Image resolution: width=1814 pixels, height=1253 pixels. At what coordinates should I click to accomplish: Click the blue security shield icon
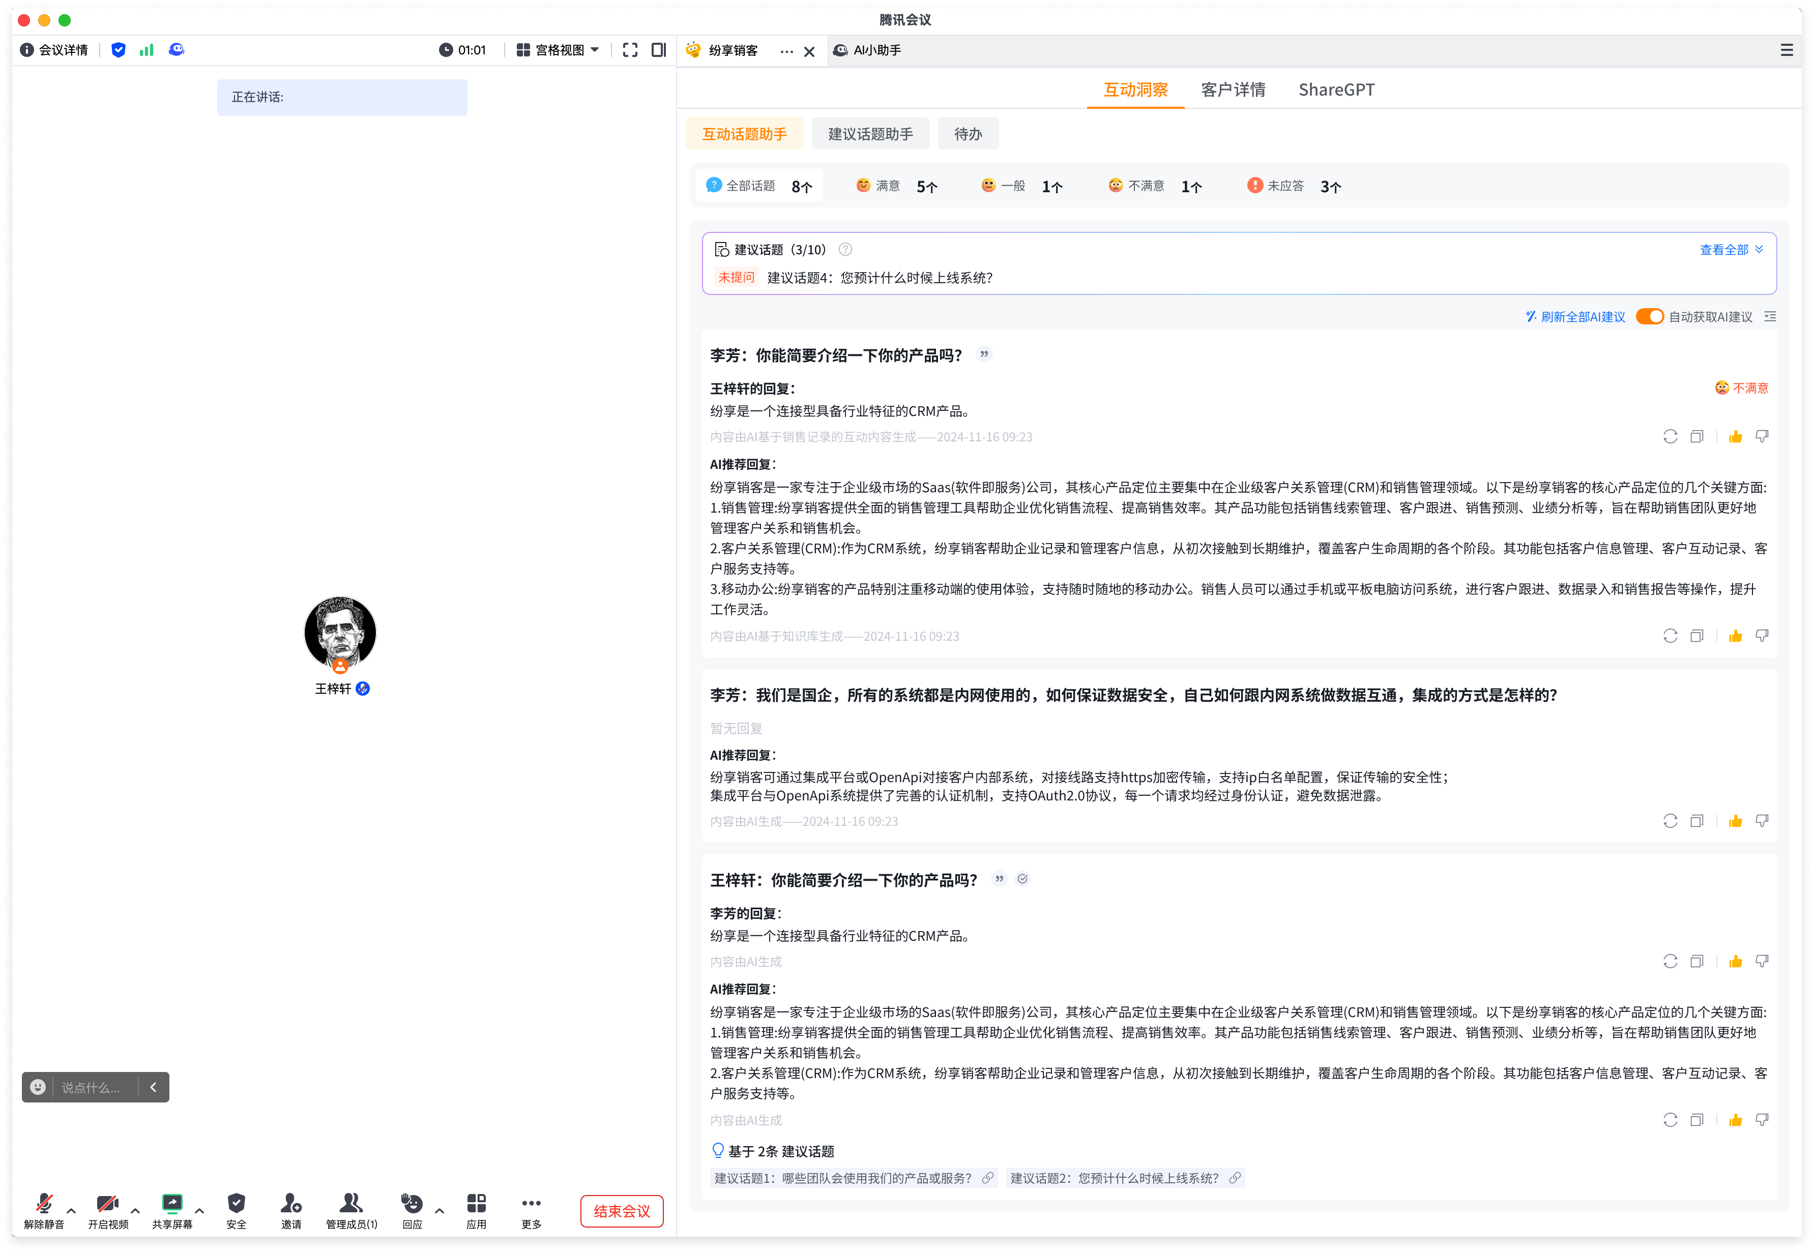pyautogui.click(x=119, y=50)
